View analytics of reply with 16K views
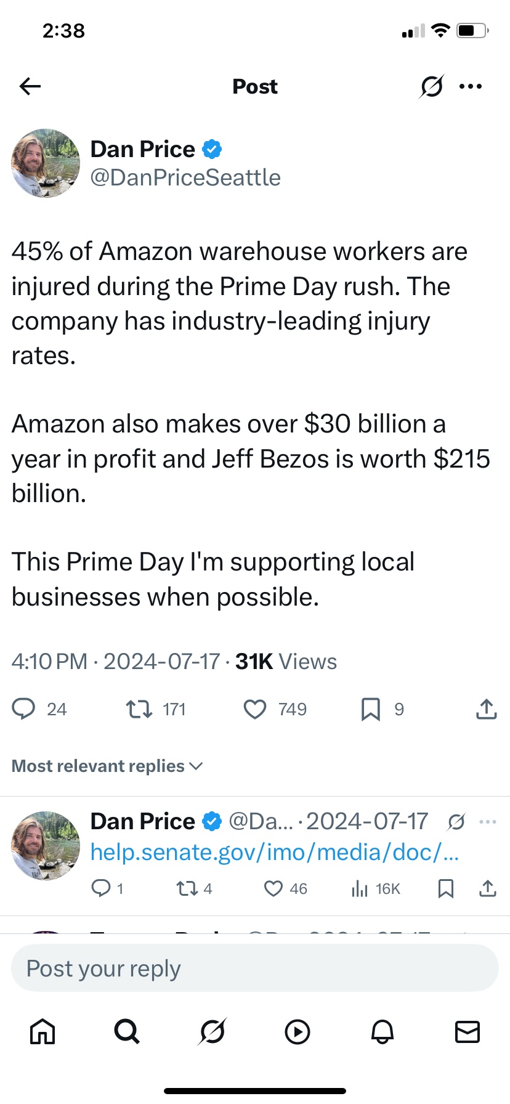This screenshot has height=1104, width=510. 376,888
